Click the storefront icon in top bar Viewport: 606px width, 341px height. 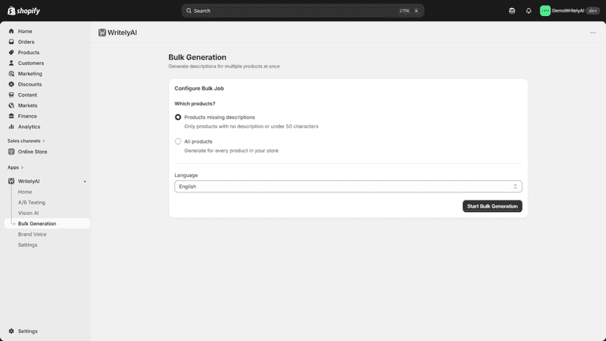pyautogui.click(x=512, y=11)
